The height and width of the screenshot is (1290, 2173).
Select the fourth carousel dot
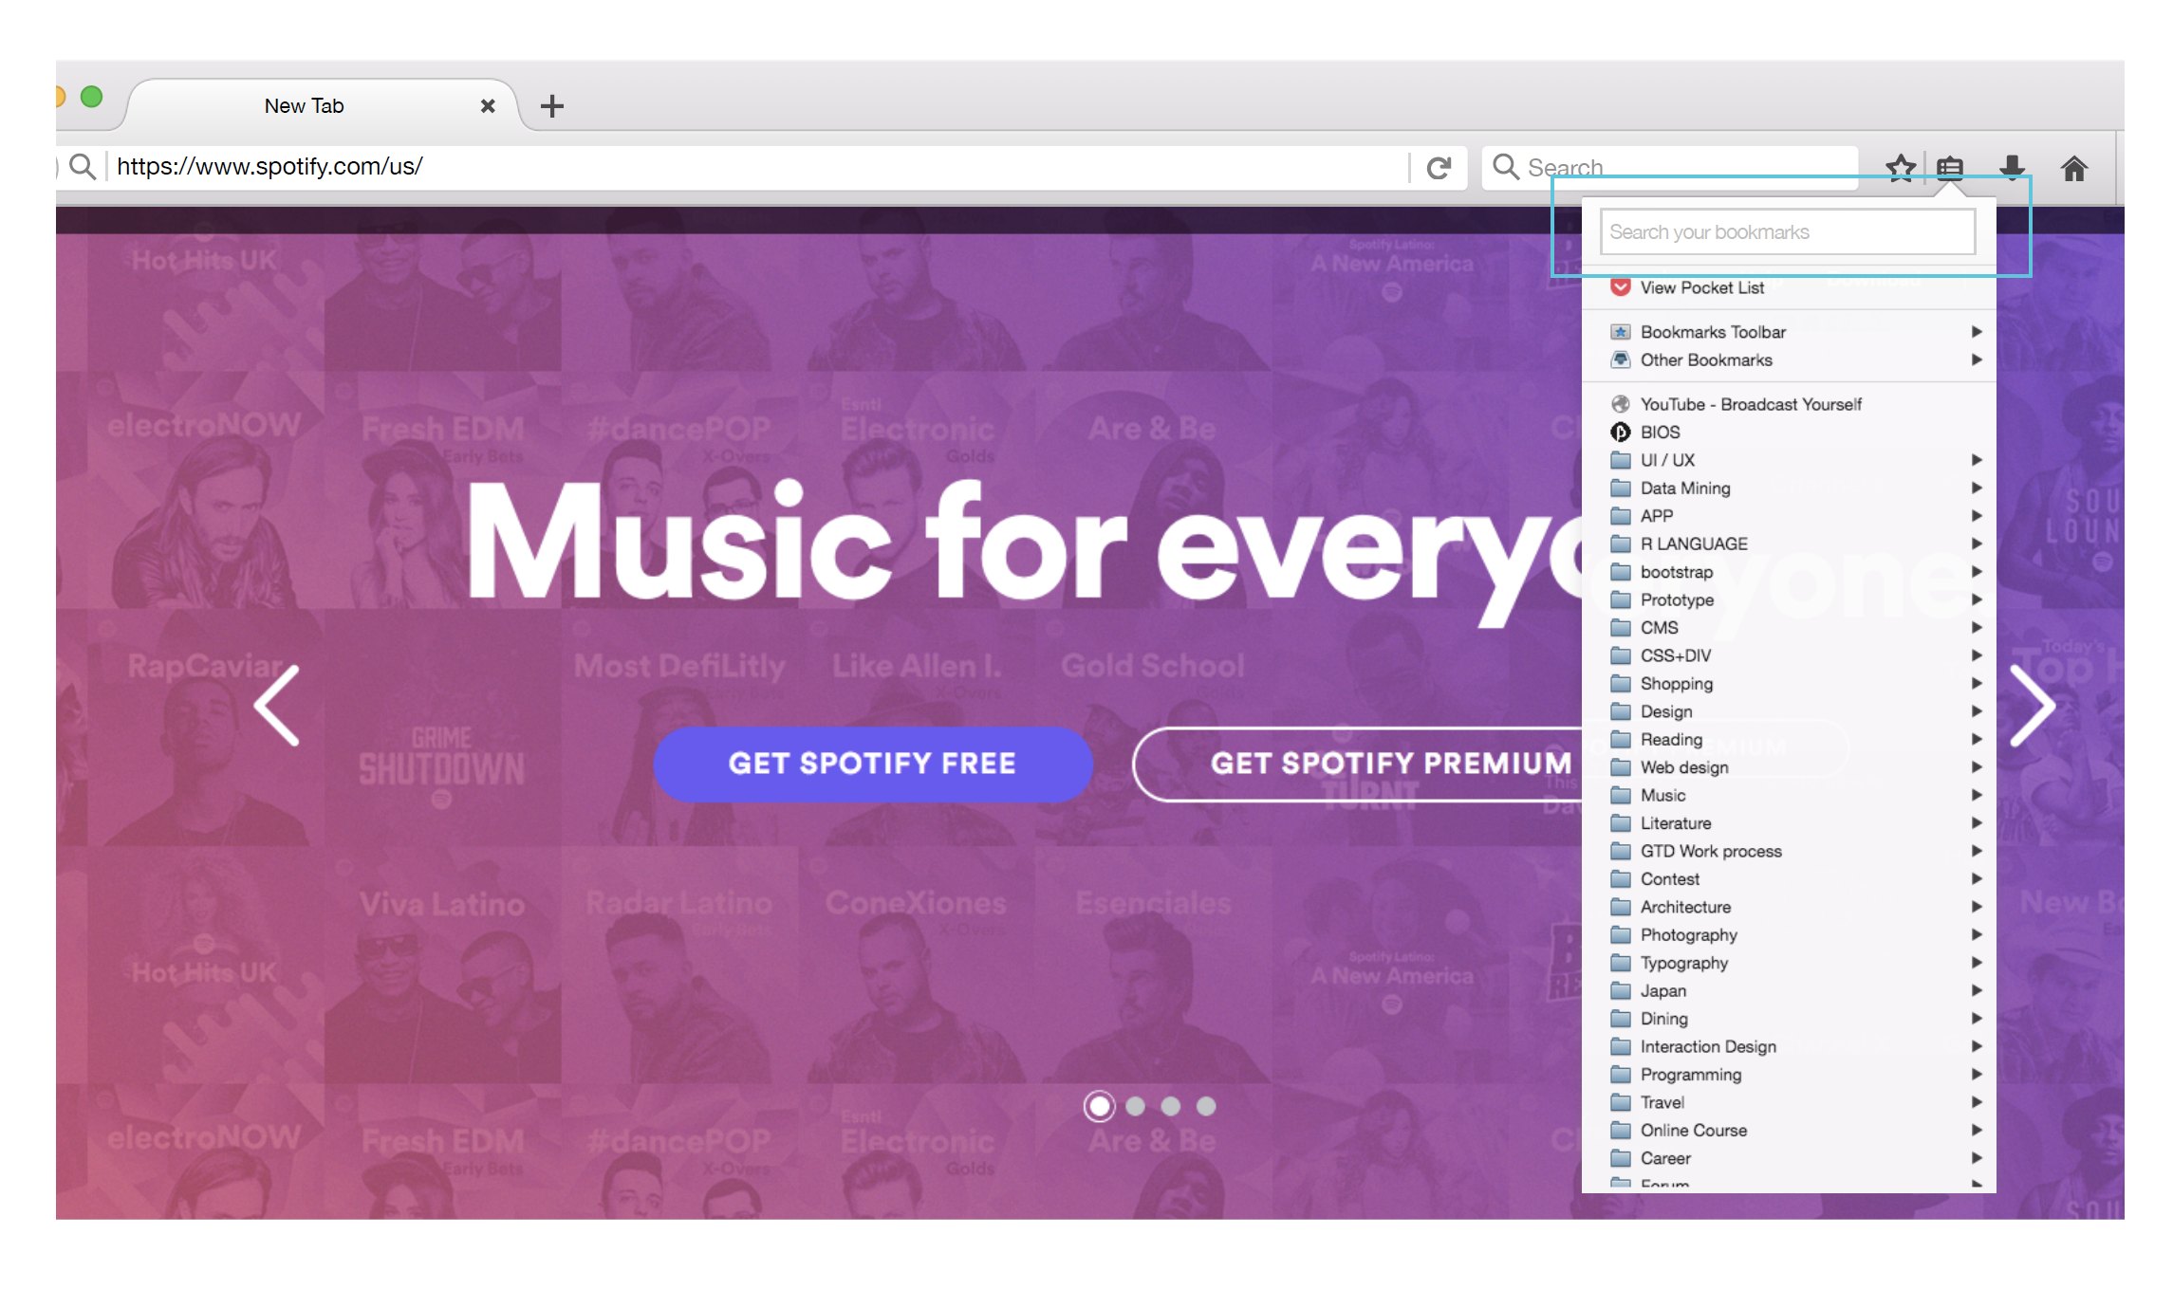pos(1206,1106)
